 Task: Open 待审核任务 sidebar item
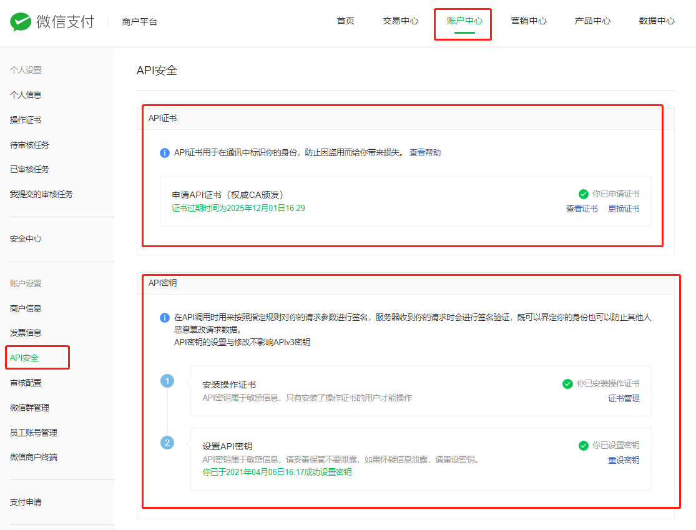click(x=30, y=145)
